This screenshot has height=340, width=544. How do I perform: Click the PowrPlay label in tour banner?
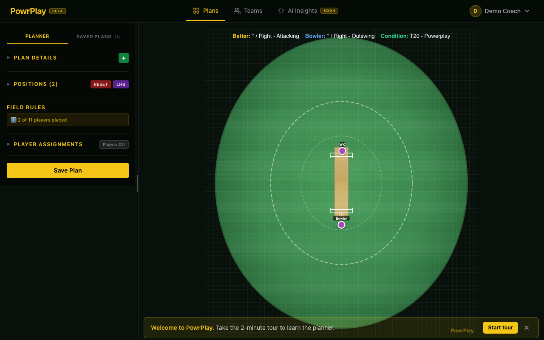click(x=462, y=331)
